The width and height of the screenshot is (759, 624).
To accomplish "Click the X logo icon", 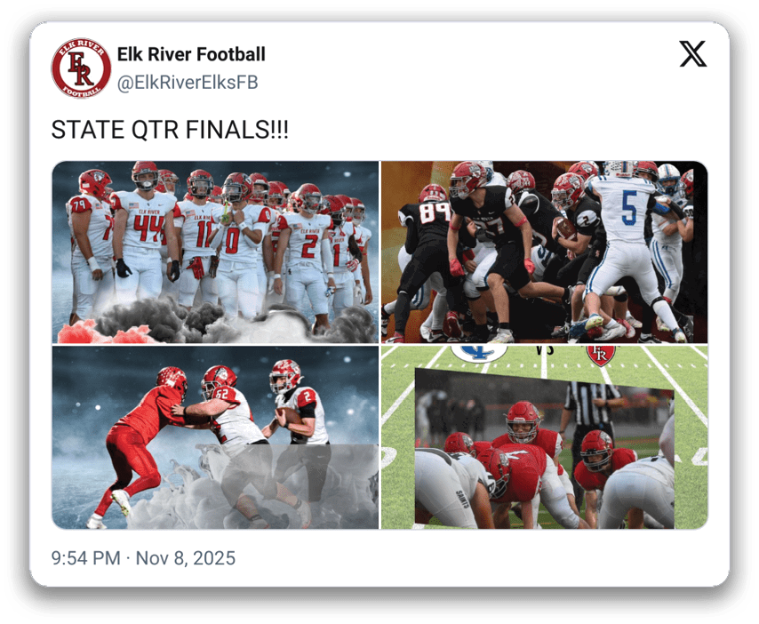I will (692, 53).
